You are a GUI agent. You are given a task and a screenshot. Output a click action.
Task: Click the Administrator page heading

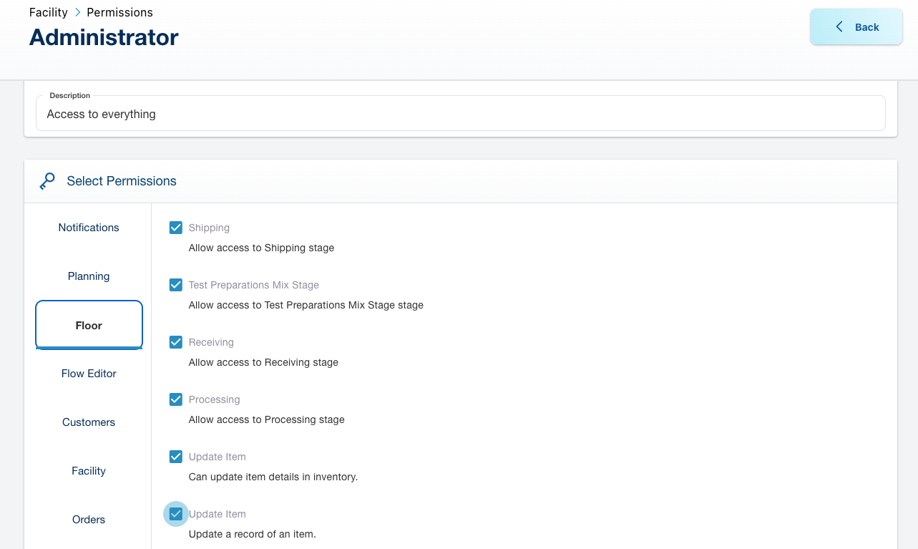pyautogui.click(x=104, y=37)
